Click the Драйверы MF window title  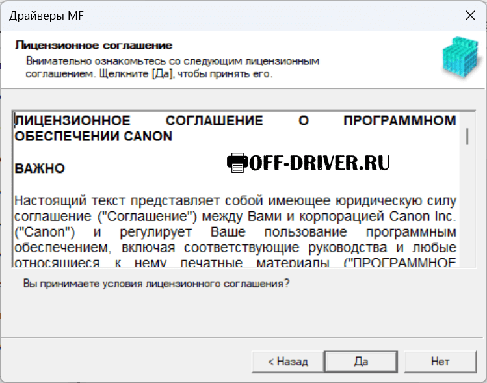[47, 16]
